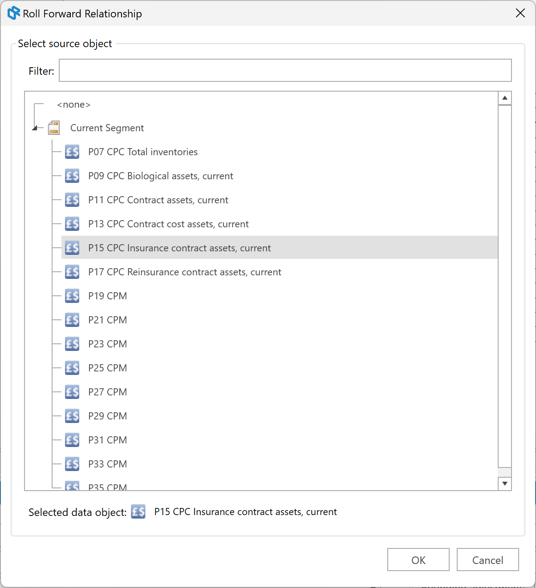Select the <none> entry in the tree
This screenshot has width=536, height=588.
(74, 105)
